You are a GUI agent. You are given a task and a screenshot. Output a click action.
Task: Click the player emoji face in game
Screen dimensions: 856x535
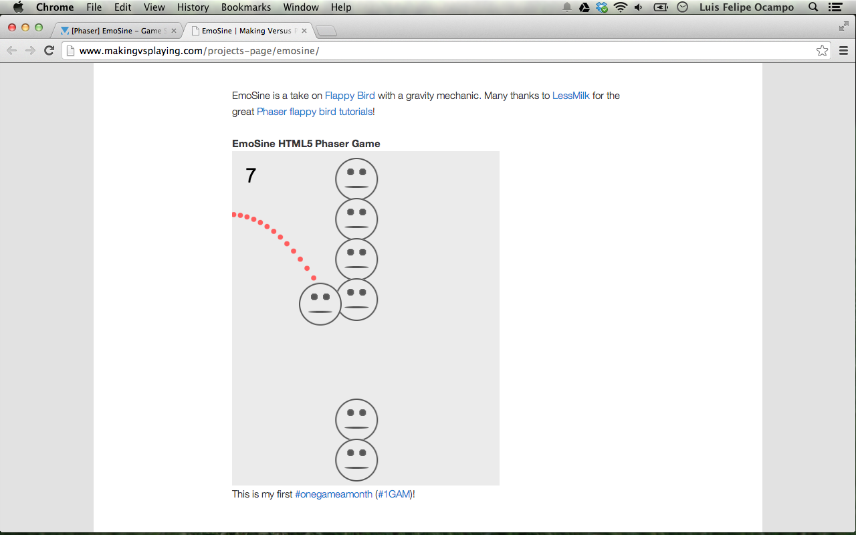(x=320, y=304)
